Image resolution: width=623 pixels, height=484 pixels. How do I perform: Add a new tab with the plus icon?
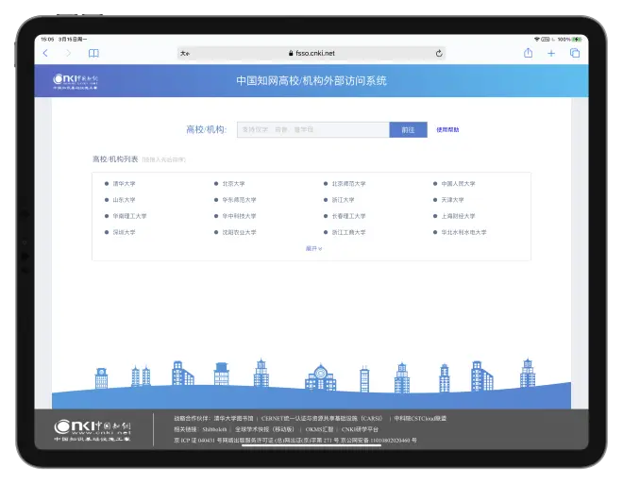(x=551, y=53)
